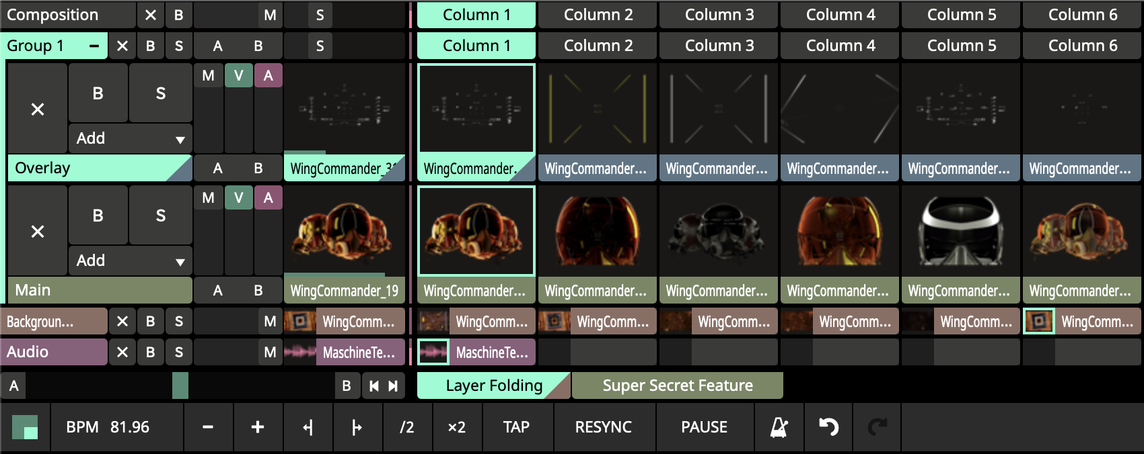Viewport: 1144px width, 454px height.
Task: Trigger composition Column 3
Action: pyautogui.click(x=719, y=15)
